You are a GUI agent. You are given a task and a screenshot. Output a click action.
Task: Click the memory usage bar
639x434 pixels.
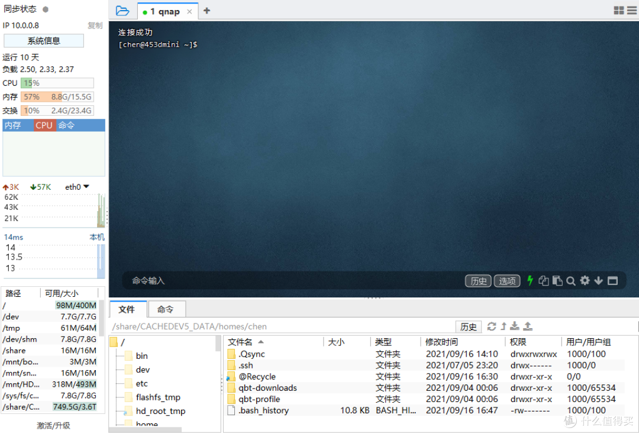(57, 97)
